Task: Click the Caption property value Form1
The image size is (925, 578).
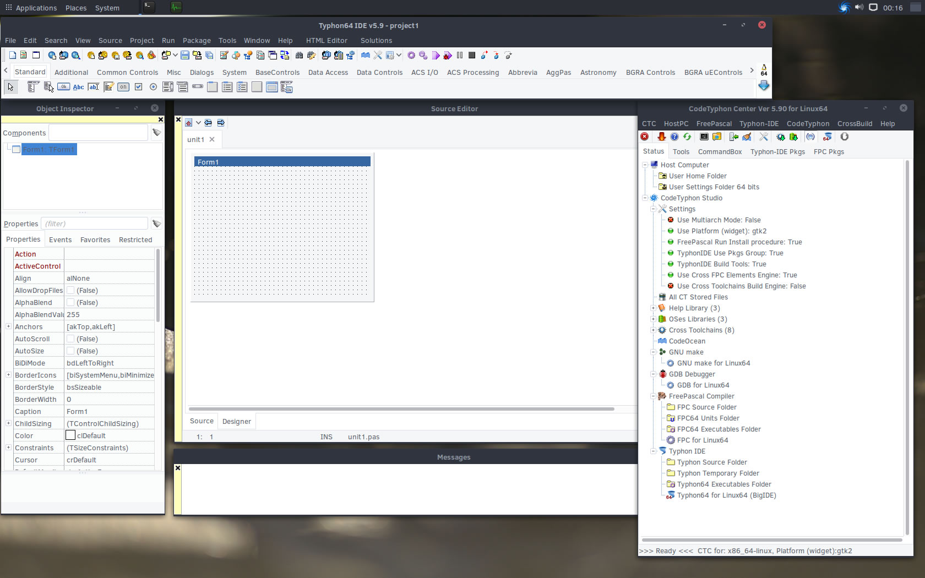Action: click(109, 411)
